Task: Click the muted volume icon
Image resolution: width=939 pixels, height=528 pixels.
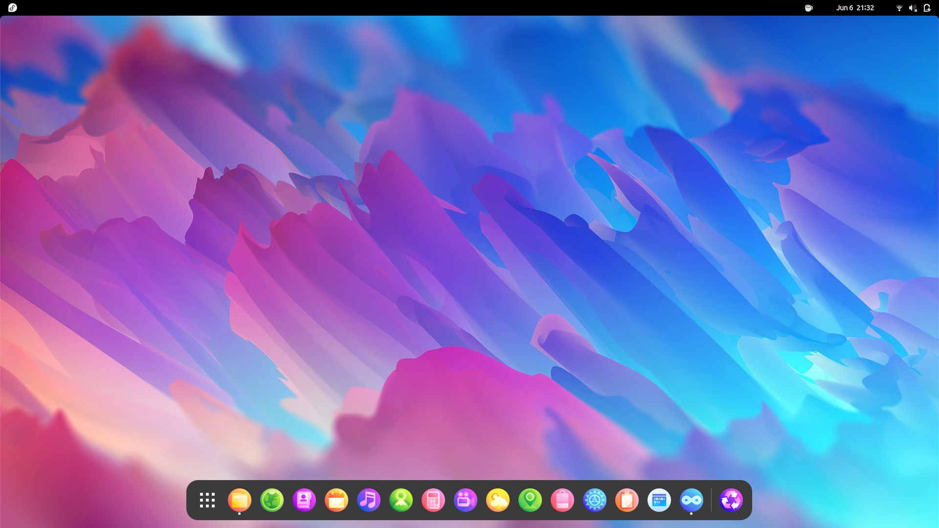Action: pyautogui.click(x=913, y=8)
